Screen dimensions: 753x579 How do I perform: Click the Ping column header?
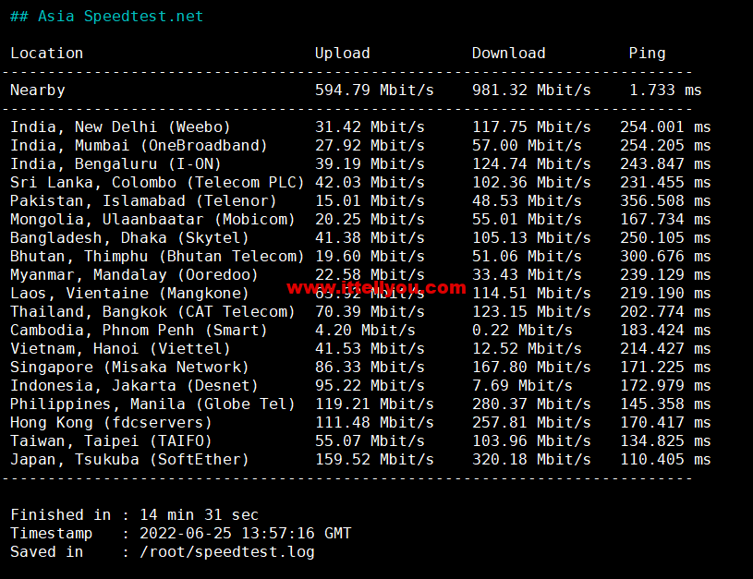tap(647, 54)
